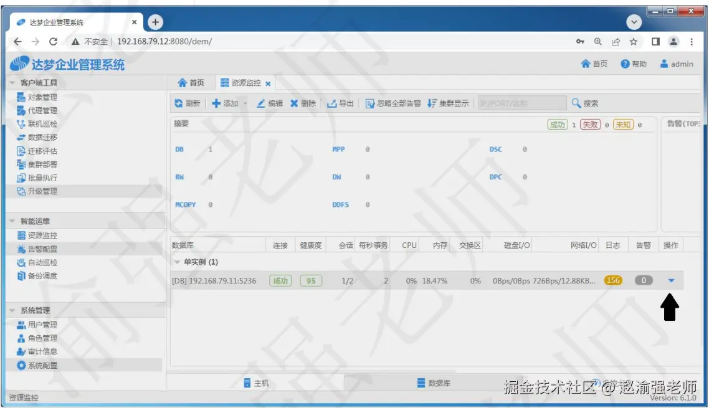Image resolution: width=709 pixels, height=408 pixels.
Task: Open 自动巡检 in sidebar
Action: click(37, 262)
